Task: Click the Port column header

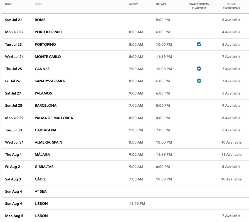Action: point(38,4)
